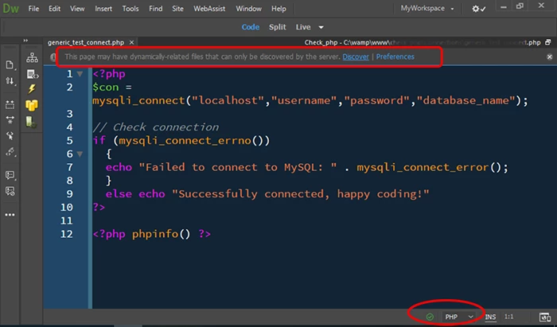Viewport: 557px width, 327px height.
Task: Click the $con variable on line 2
Action: (106, 88)
